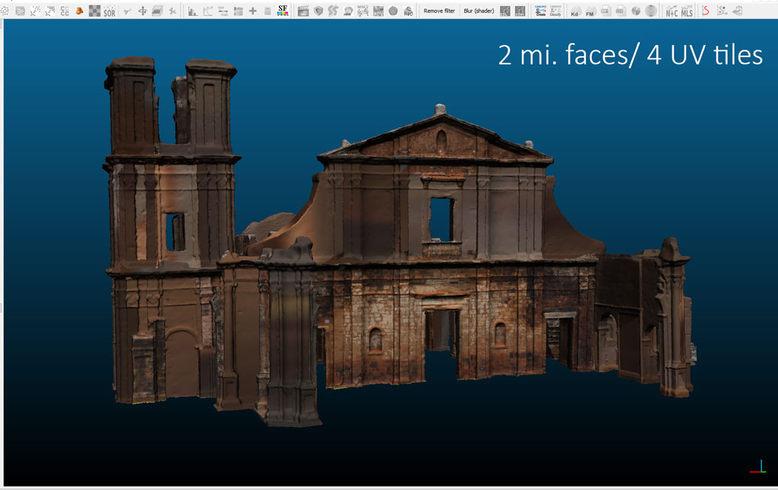Select the CANUPO Create plugin icon
Screen dimensions: 778x490
pyautogui.click(x=541, y=11)
